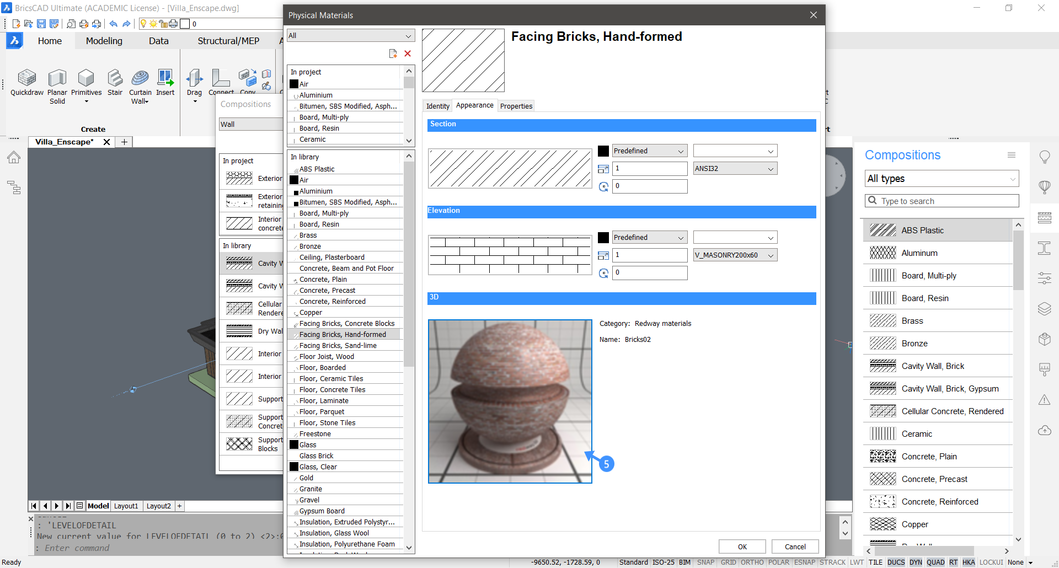Open the Compositions panel icon in right sidebar
Viewport: 1059px width, 568px height.
[x=1044, y=218]
